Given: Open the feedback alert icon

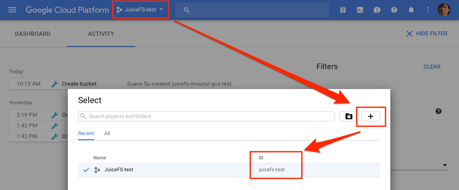Looking at the screenshot, I should coord(377,10).
